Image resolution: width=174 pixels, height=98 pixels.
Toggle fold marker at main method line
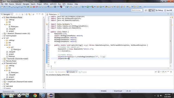pos(50,45)
